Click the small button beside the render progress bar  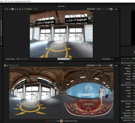(71, 59)
